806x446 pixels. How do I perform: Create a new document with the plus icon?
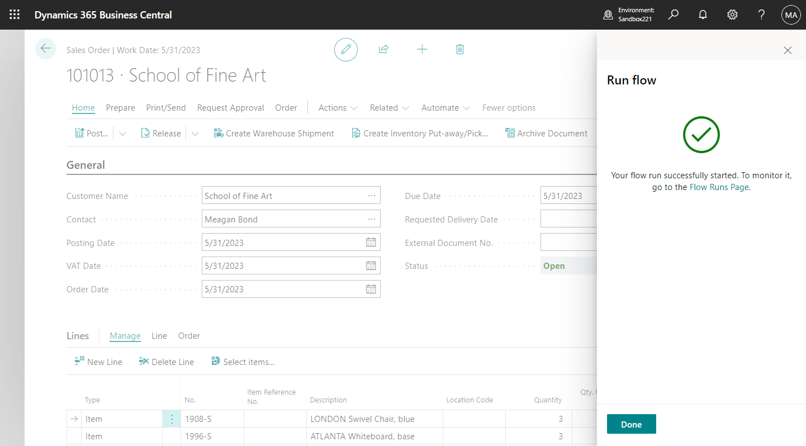pos(422,49)
